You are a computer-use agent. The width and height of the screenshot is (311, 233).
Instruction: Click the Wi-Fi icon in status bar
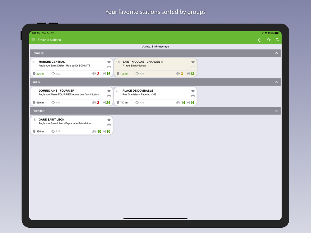point(266,33)
